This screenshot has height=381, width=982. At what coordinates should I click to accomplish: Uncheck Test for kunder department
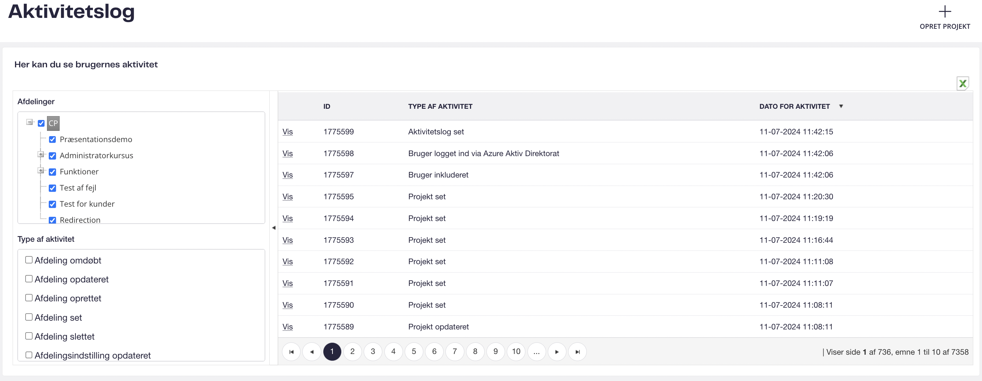pyautogui.click(x=53, y=204)
